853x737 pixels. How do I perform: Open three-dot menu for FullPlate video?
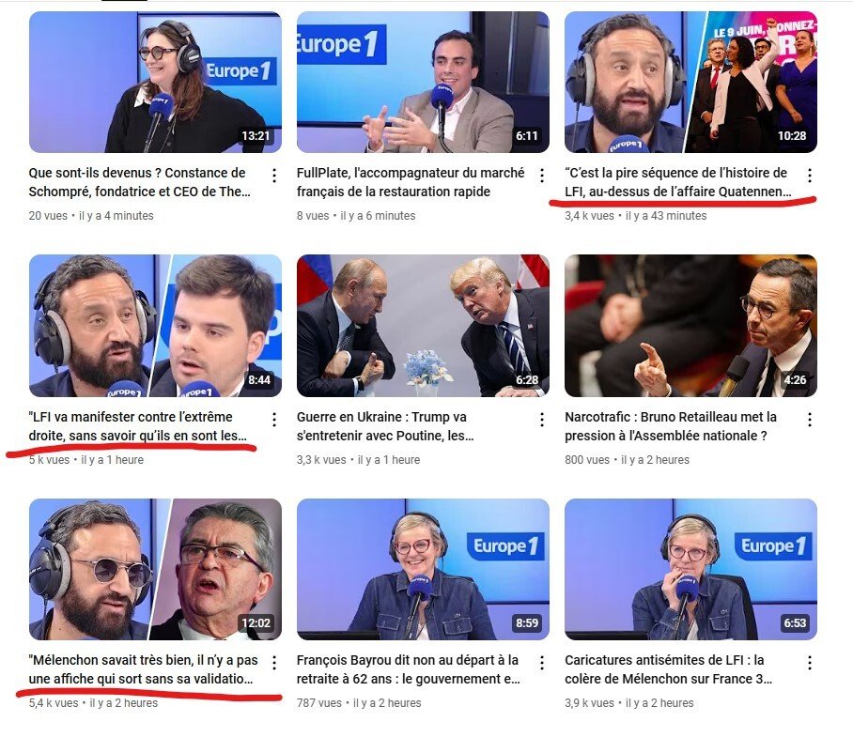pyautogui.click(x=542, y=175)
